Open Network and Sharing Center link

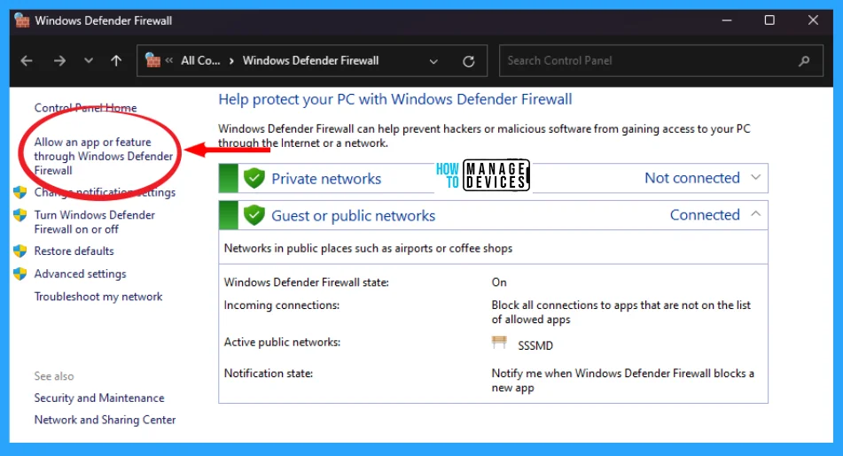105,420
